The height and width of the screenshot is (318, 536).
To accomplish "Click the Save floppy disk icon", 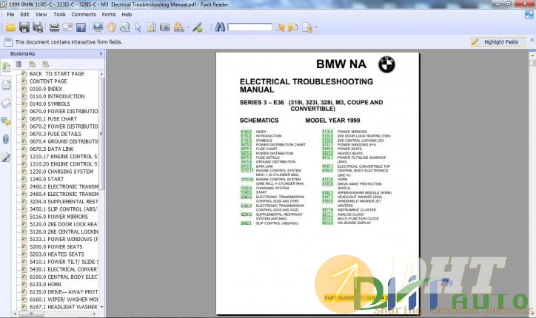I will 24,27.
